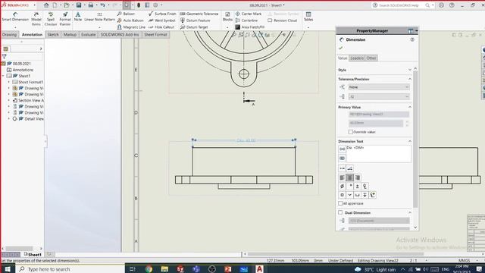Viewport: 485px width, 273px height.
Task: Insert a Note annotation
Action: (x=78, y=17)
